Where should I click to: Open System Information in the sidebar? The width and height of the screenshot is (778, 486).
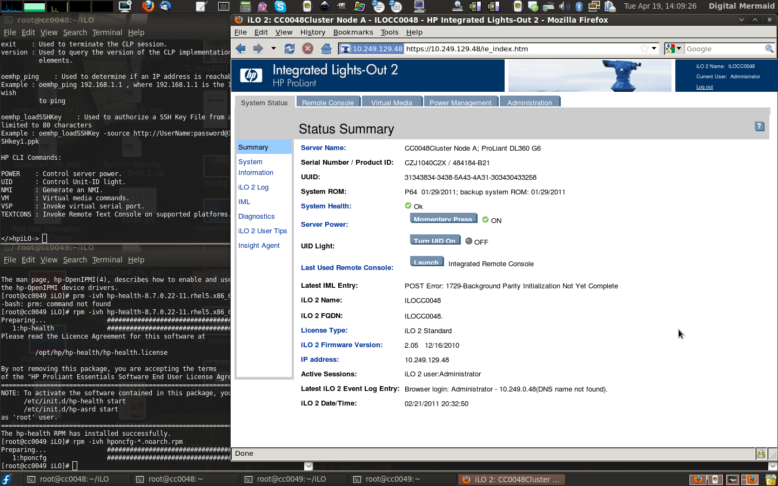tap(256, 167)
